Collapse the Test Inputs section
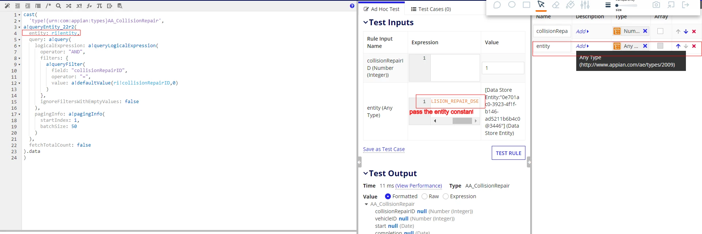 click(x=366, y=22)
